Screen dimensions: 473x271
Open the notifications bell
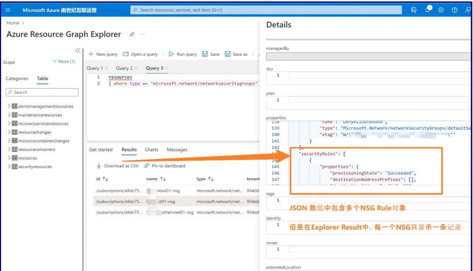point(428,10)
